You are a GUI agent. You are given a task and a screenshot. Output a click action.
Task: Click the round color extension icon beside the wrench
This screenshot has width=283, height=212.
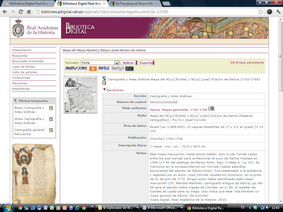[269, 12]
